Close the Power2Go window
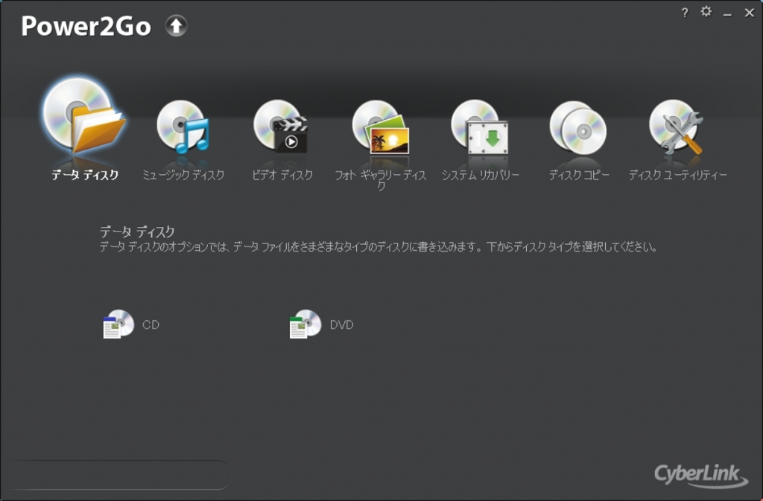Screen dimensions: 763x501 click(x=750, y=13)
